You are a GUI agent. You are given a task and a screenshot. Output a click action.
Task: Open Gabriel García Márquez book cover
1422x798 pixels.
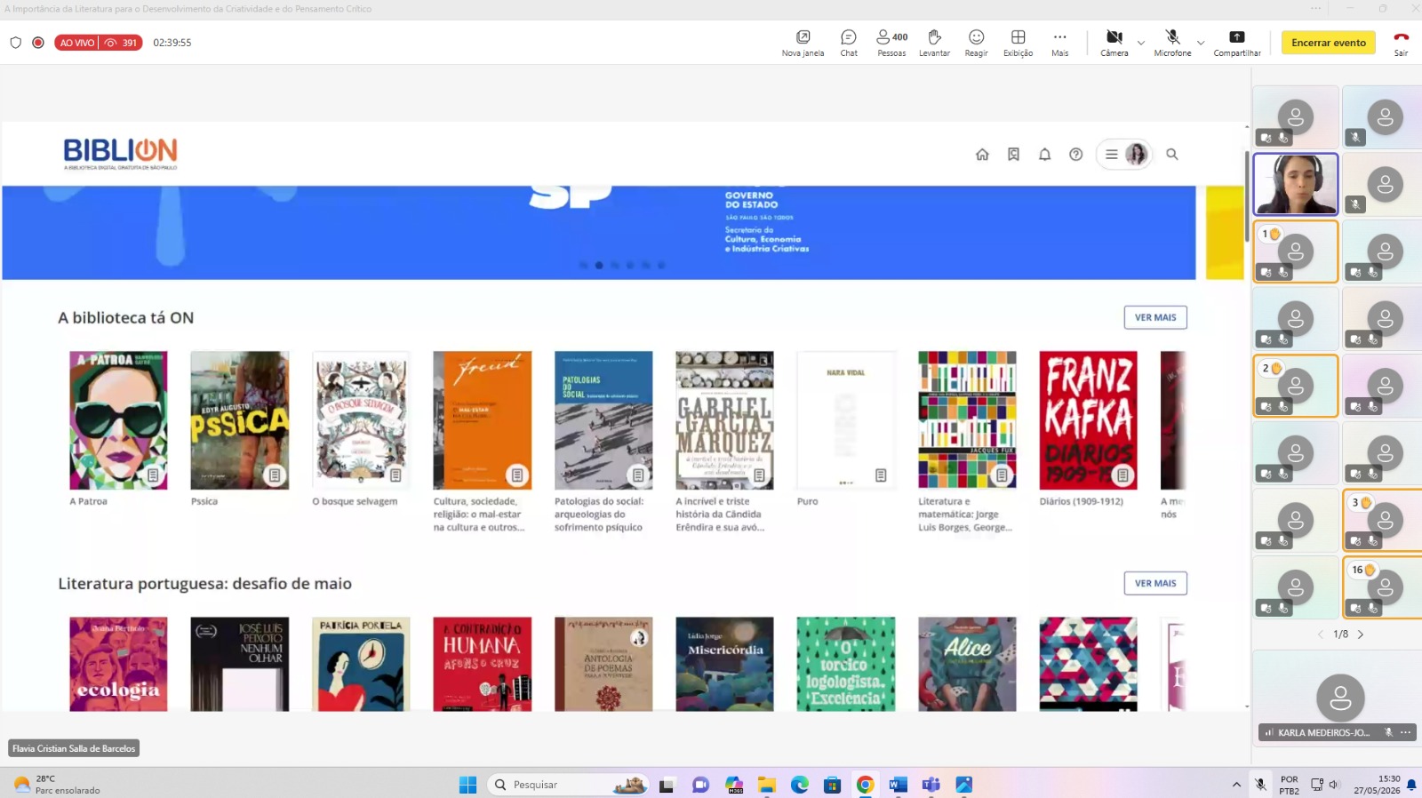724,420
